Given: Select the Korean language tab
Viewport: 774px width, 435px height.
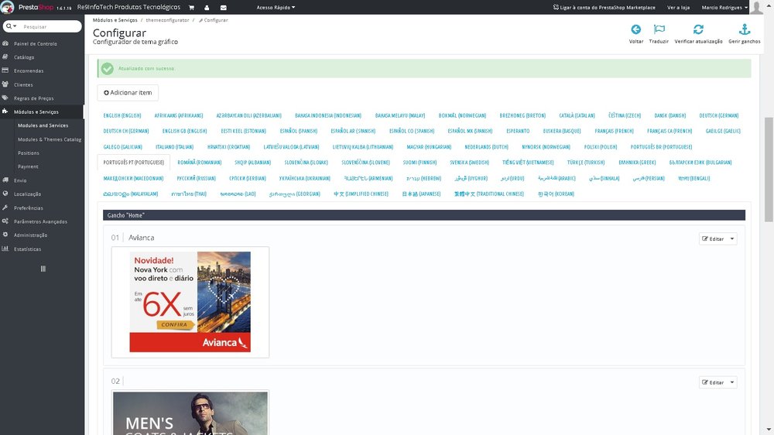Looking at the screenshot, I should [x=556, y=194].
